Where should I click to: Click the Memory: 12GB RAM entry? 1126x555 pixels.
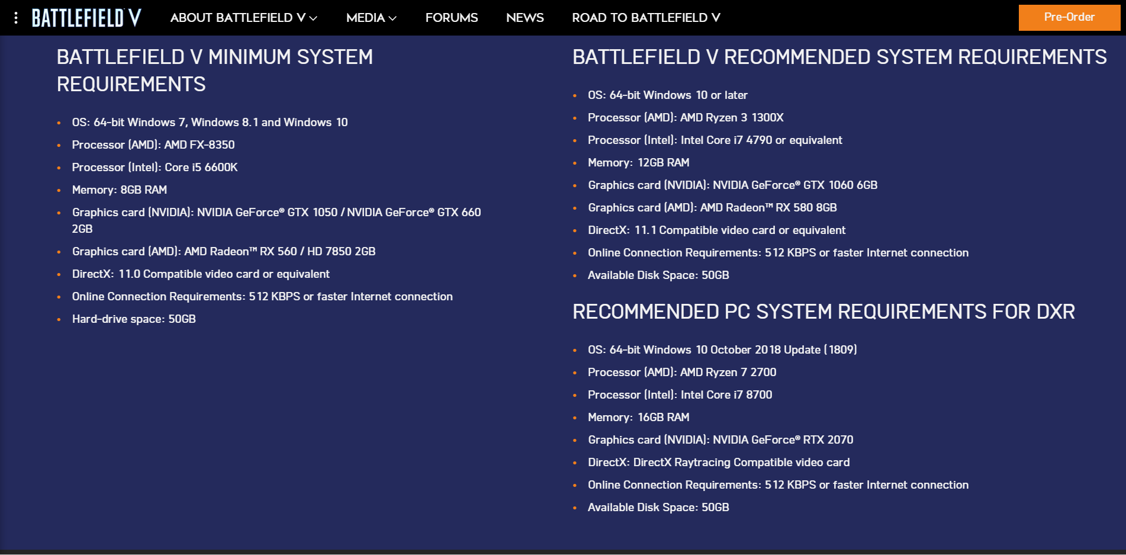tap(638, 162)
